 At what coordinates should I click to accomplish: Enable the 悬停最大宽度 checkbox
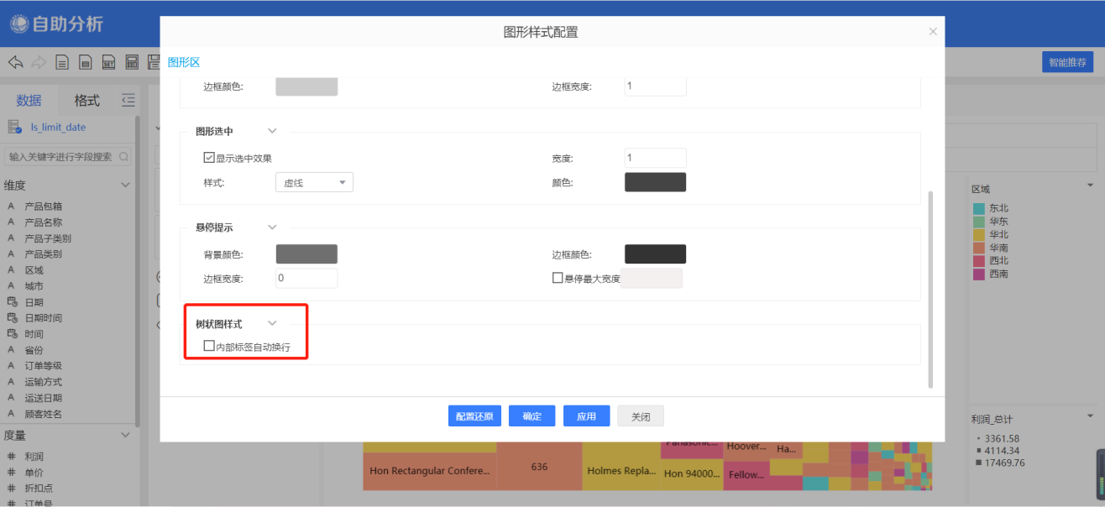pyautogui.click(x=558, y=278)
